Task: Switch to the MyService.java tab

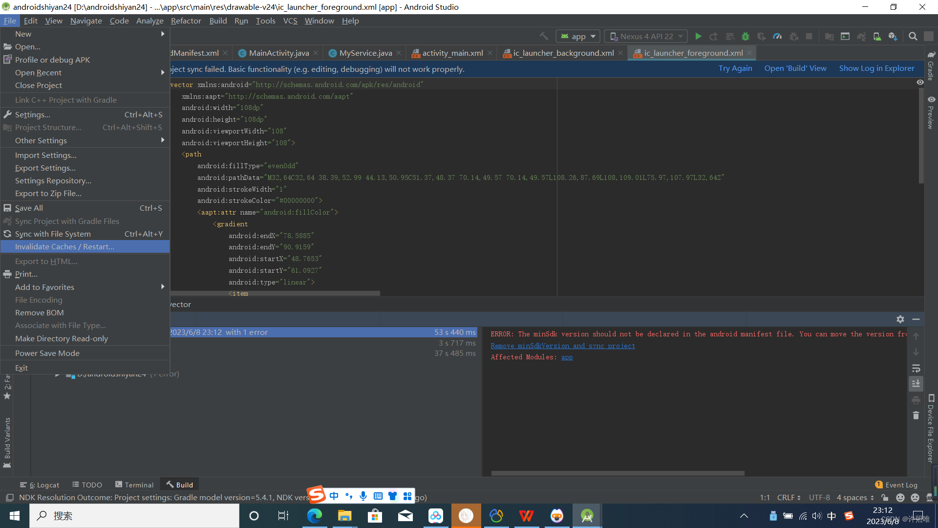Action: tap(364, 53)
